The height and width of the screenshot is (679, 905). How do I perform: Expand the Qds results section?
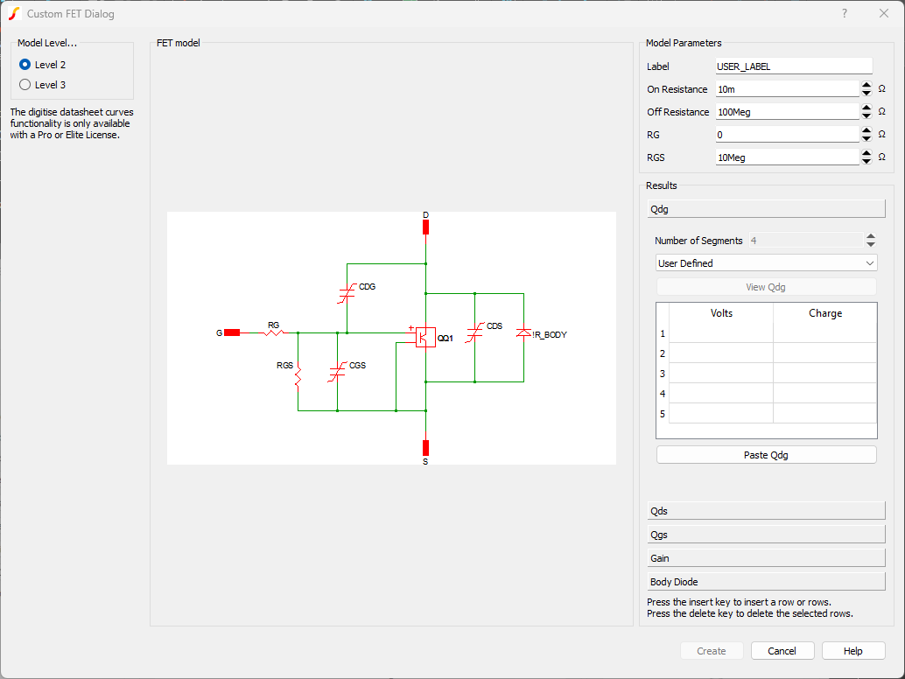[x=766, y=511]
